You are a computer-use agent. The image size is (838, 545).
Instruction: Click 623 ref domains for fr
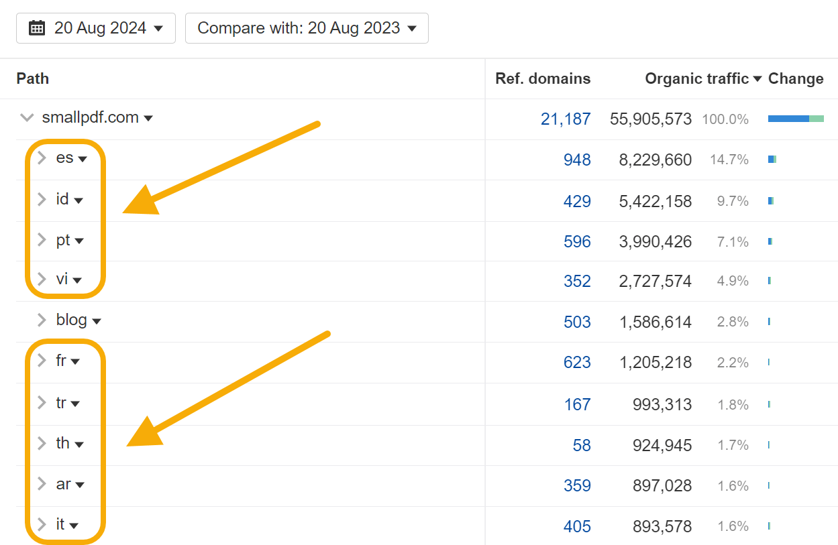pyautogui.click(x=577, y=363)
